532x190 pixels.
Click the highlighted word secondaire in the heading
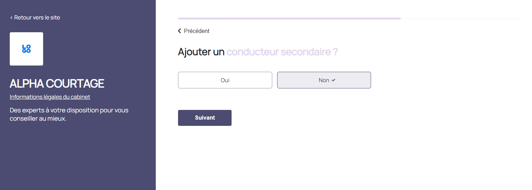coord(305,52)
